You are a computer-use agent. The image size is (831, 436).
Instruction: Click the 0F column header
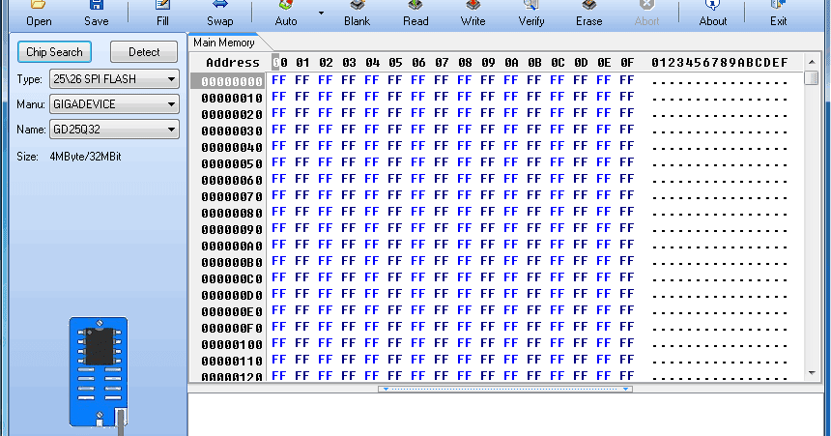tap(627, 63)
